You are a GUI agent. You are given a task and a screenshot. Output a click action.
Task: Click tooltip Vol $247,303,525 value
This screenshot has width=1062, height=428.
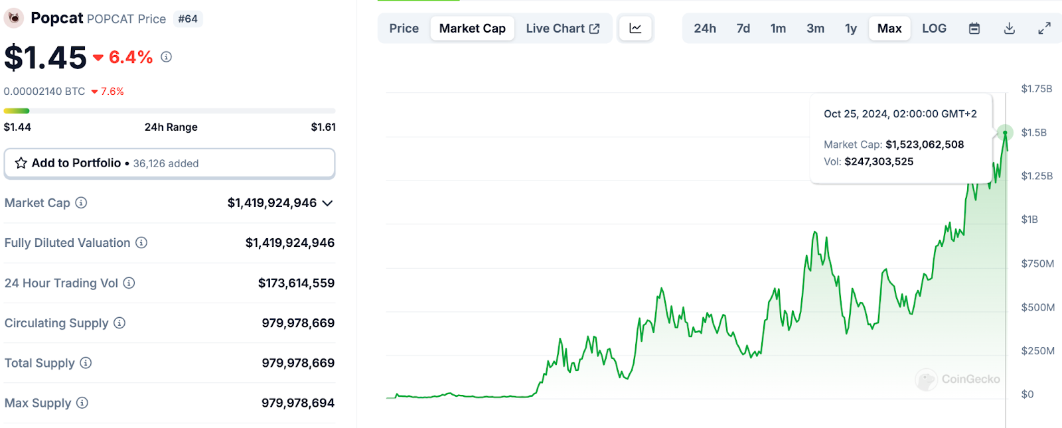click(879, 162)
